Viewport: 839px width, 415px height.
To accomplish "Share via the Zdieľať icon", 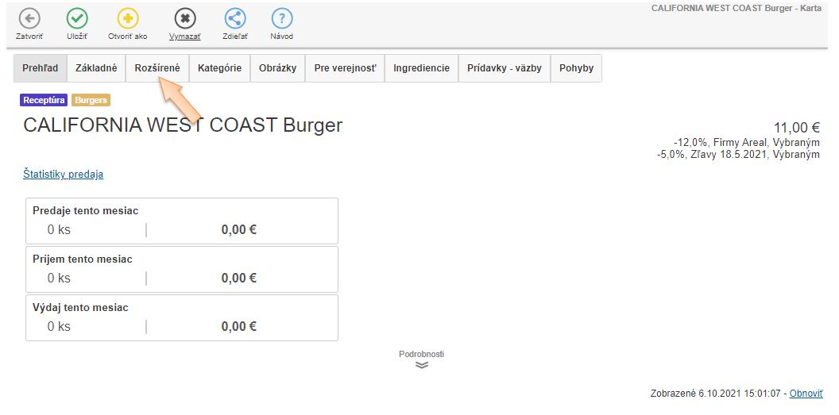I will coord(234,18).
